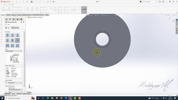Switch to the Evaluate ribbon tab
The width and height of the screenshot is (178, 100).
coord(19,15)
